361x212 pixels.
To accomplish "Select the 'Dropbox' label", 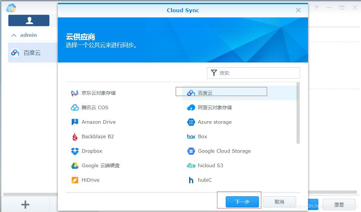I will (x=92, y=151).
